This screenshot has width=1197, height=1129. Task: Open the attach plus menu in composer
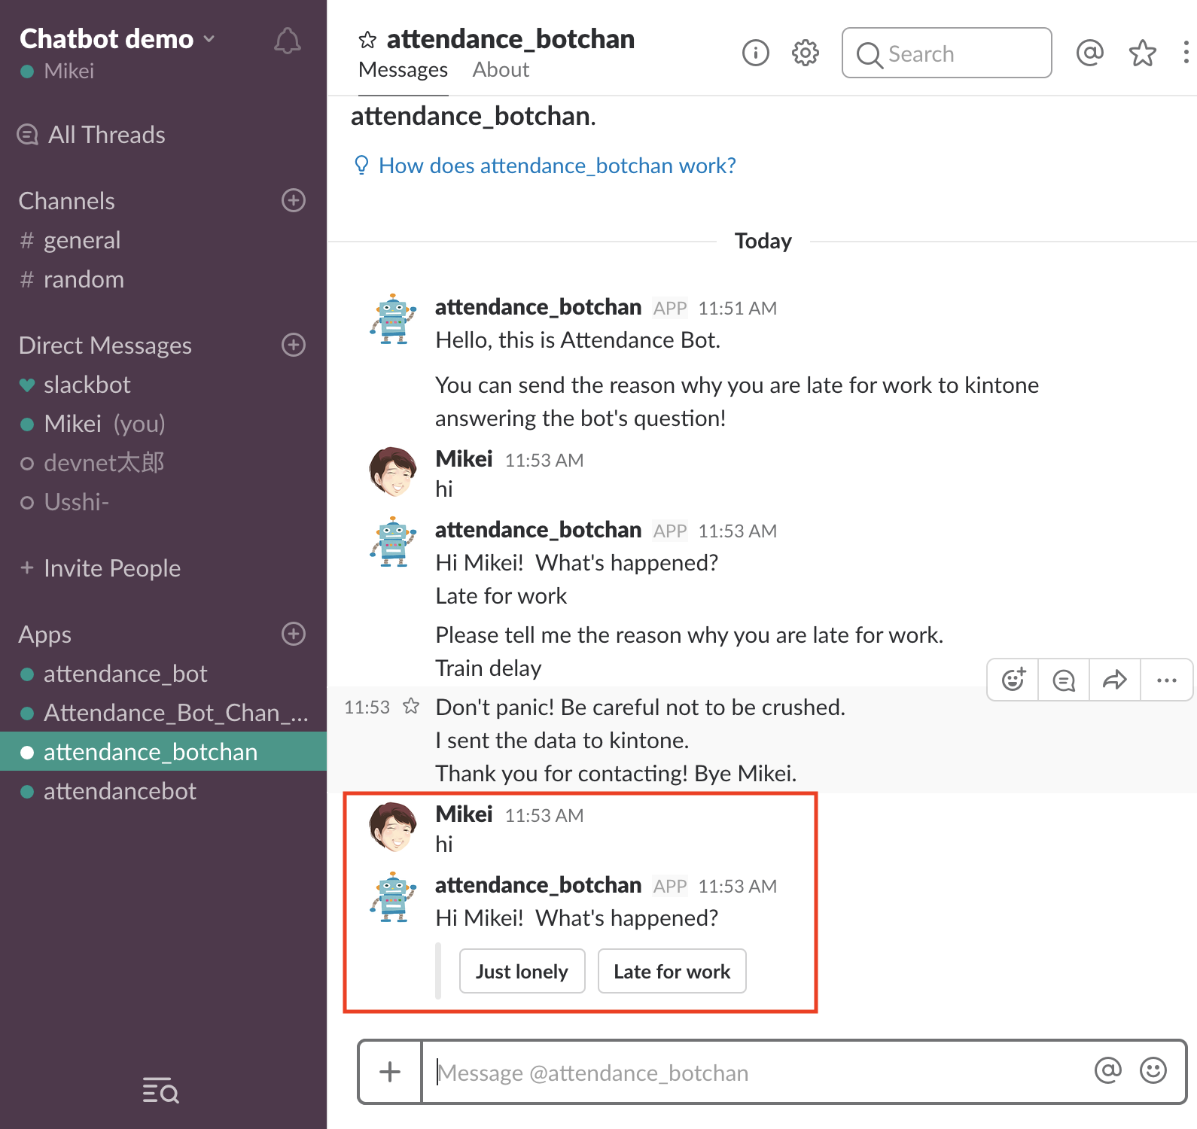pyautogui.click(x=390, y=1072)
